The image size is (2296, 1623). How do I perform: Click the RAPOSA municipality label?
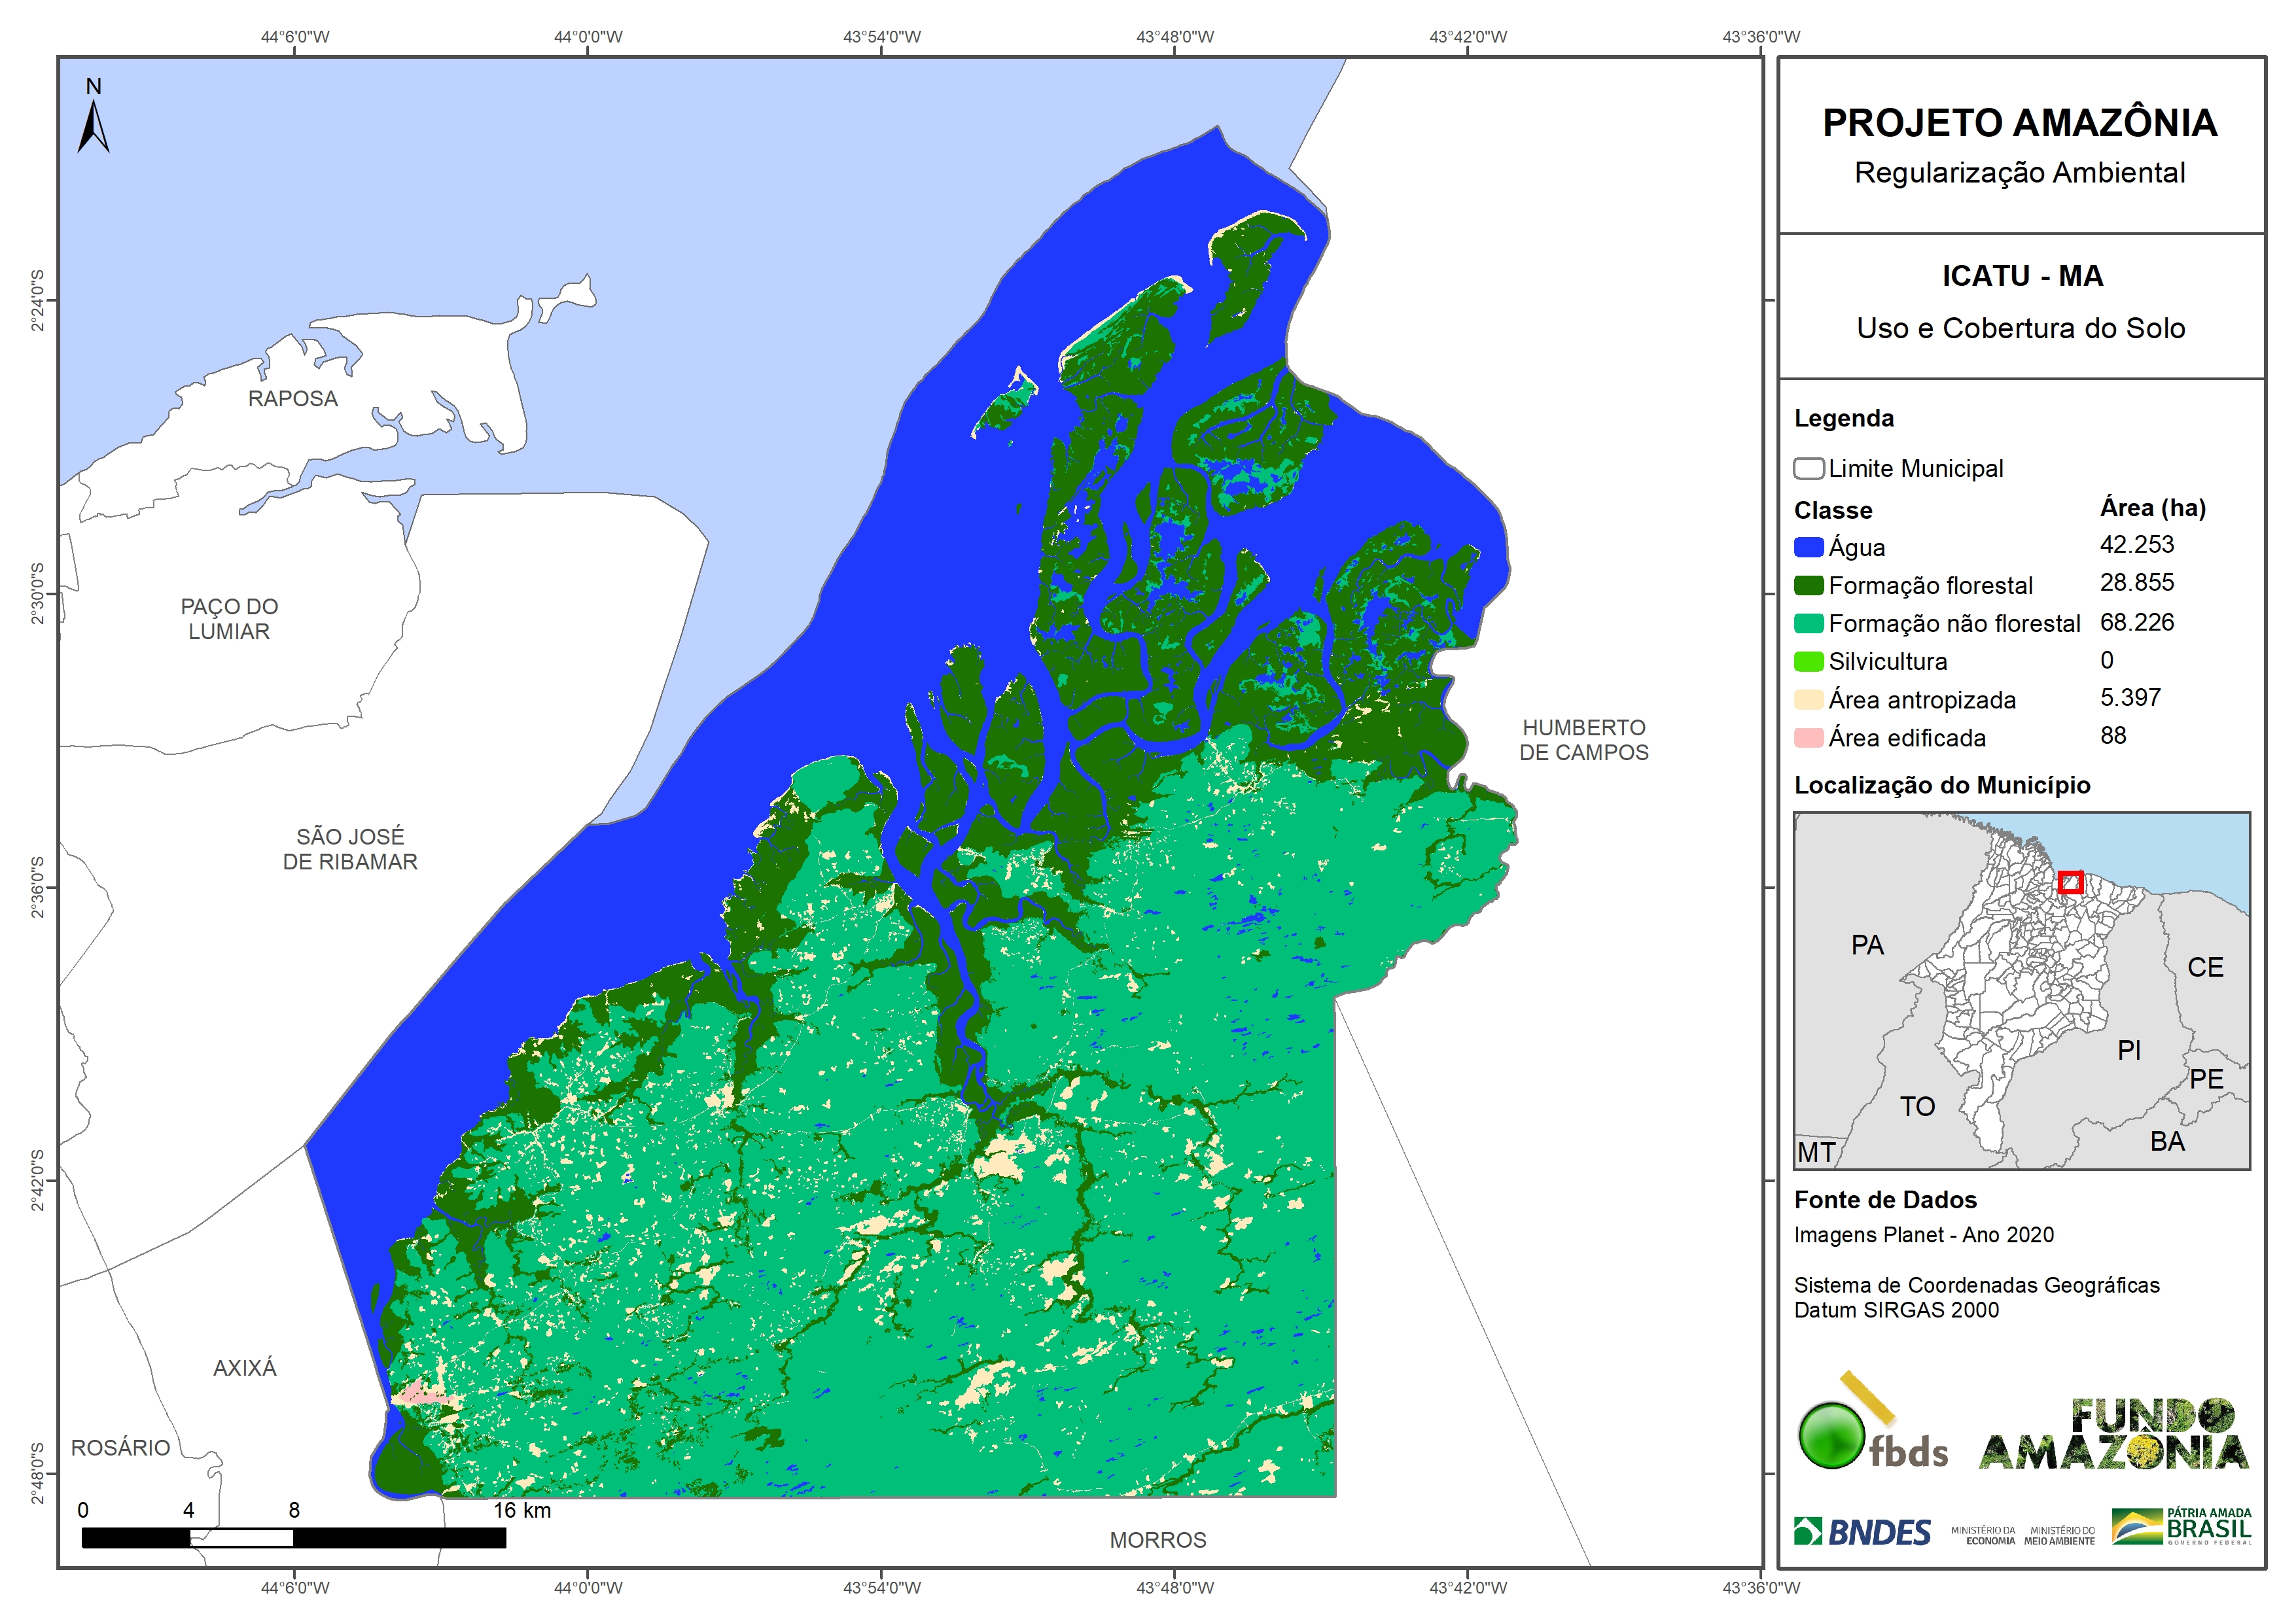coord(293,399)
